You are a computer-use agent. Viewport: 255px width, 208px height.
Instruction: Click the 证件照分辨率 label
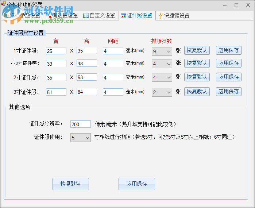46,124
